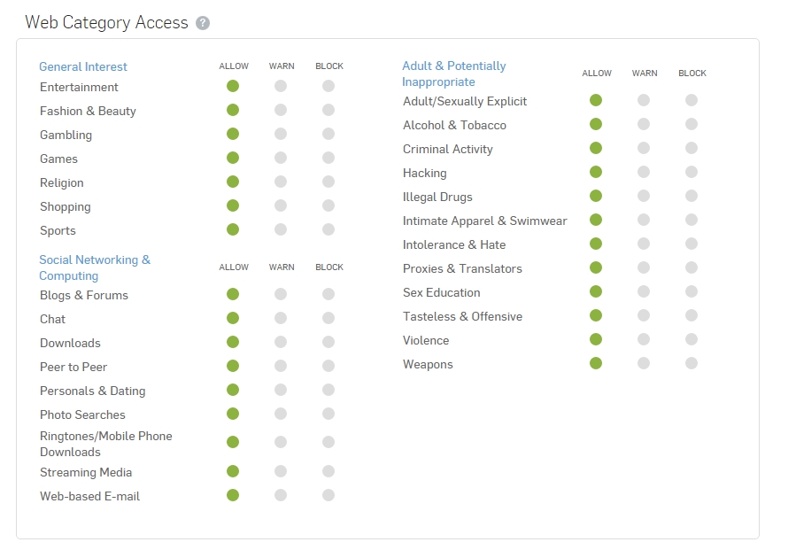Click the General Interest heading
The image size is (796, 550).
[x=83, y=66]
